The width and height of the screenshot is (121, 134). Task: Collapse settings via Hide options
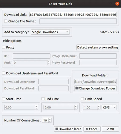(x=12, y=41)
